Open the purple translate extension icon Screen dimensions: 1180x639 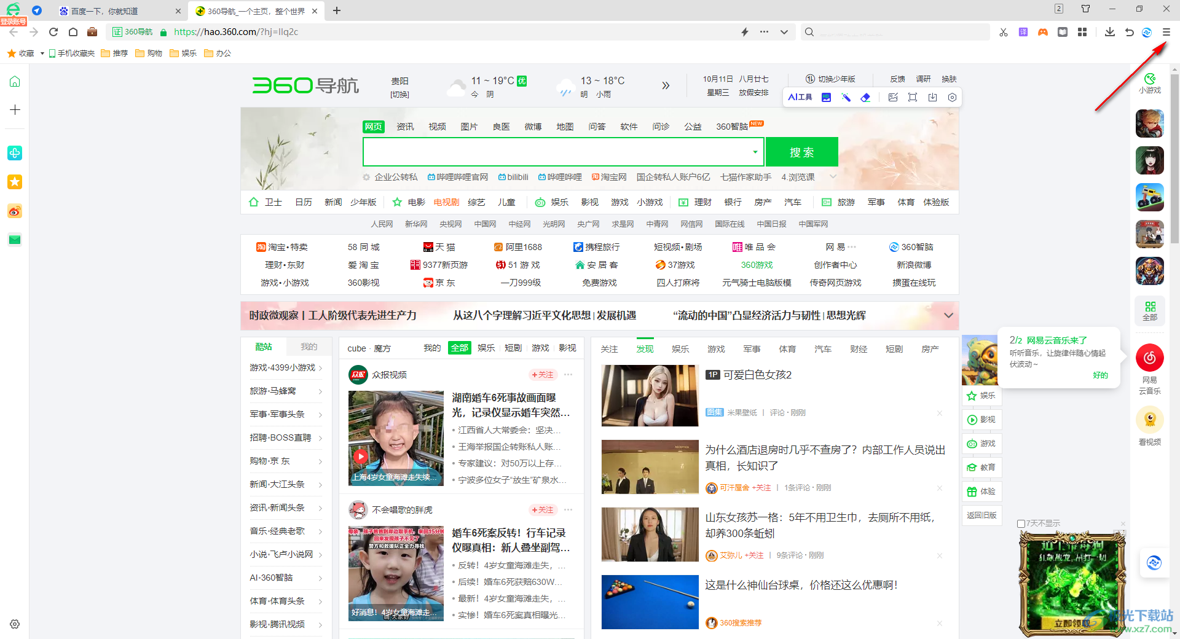pos(1023,32)
